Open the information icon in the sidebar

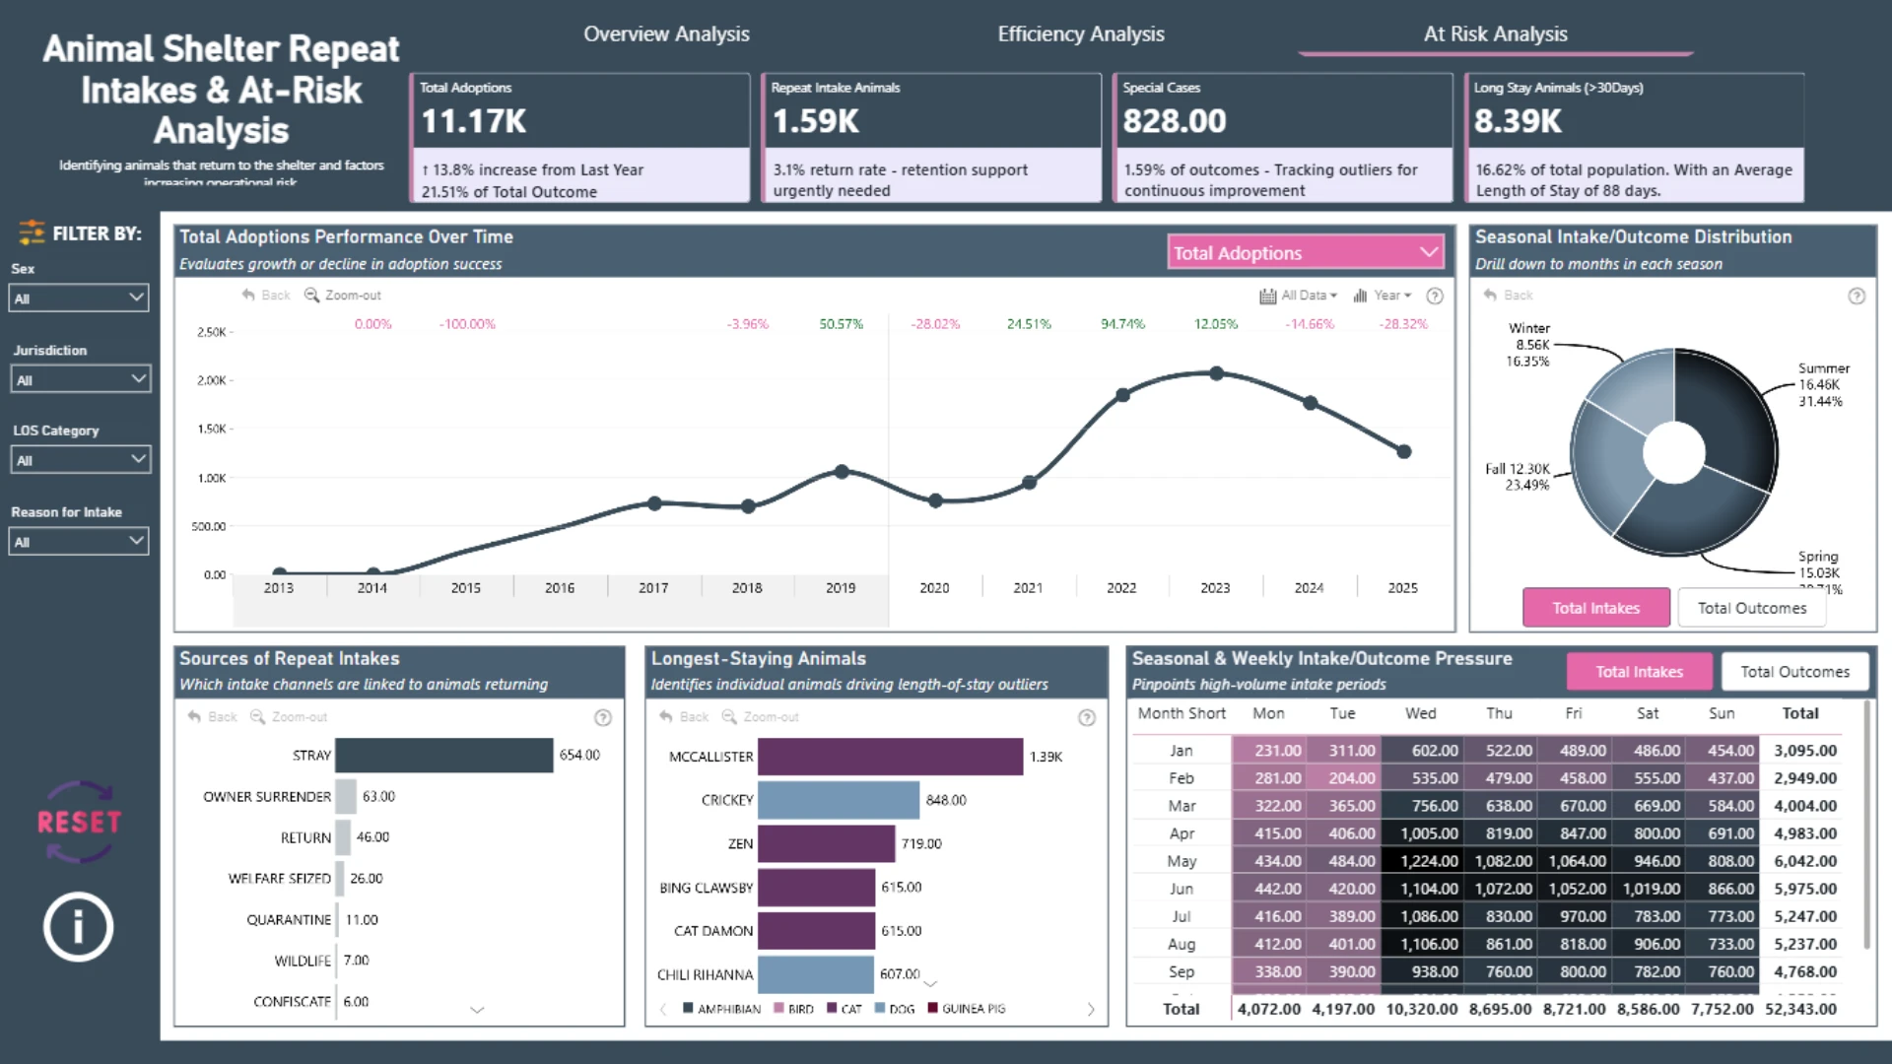click(x=78, y=927)
